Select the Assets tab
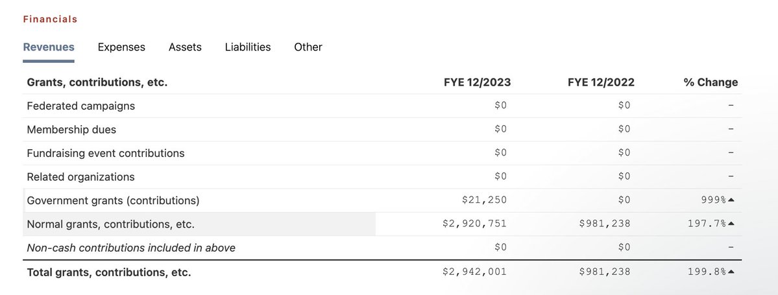This screenshot has height=295, width=778. coord(185,47)
